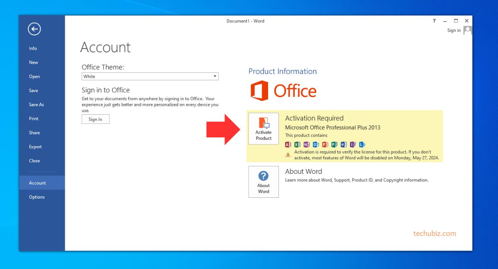Open Word Options from the sidebar
Viewport: 498px width, 269px height.
[x=42, y=197]
